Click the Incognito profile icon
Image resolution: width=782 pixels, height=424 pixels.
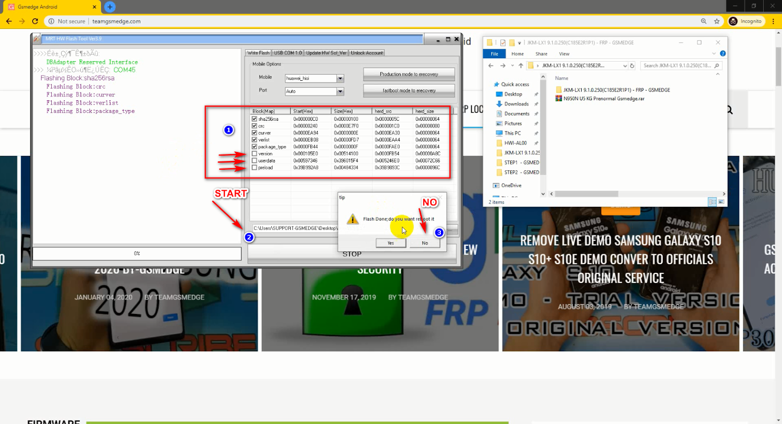coord(733,21)
